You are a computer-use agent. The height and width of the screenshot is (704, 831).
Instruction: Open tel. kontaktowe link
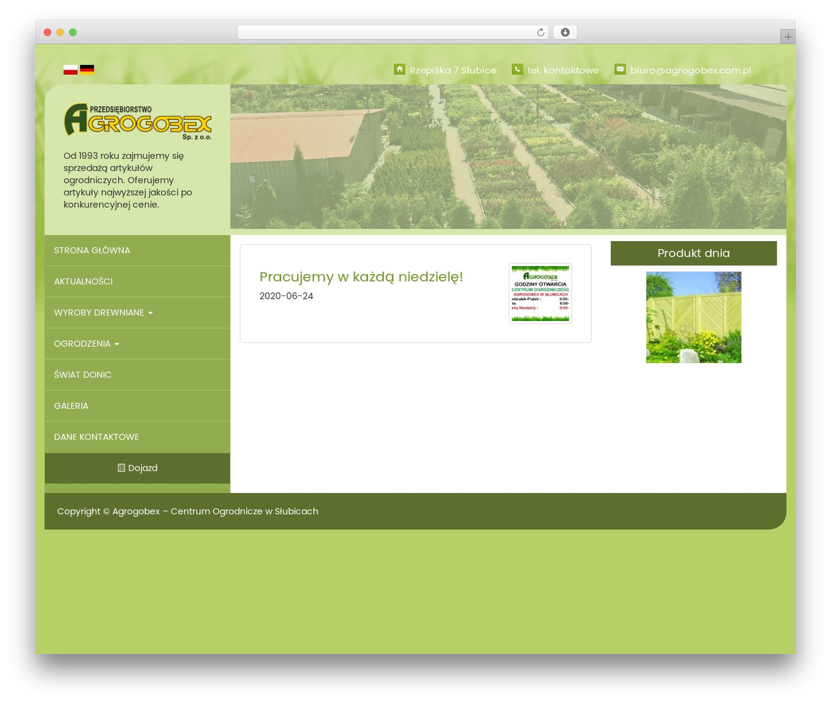coord(563,70)
